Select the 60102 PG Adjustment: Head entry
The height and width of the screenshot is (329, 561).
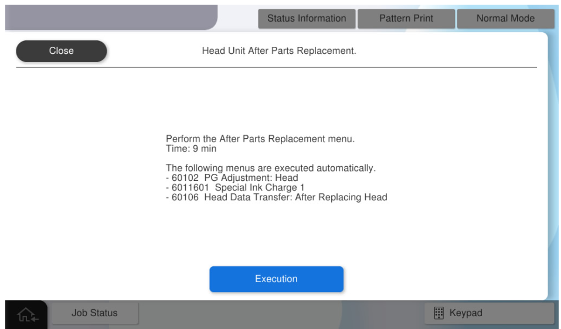coord(232,178)
